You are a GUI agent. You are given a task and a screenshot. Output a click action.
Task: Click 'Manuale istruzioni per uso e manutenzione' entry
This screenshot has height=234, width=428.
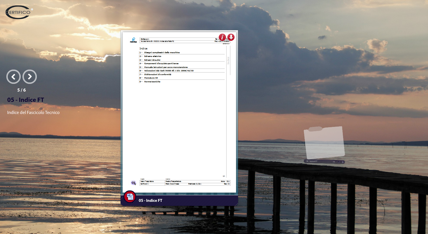166,67
